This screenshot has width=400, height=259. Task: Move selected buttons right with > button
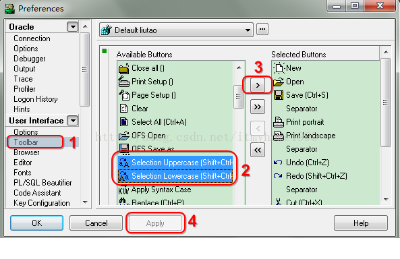[x=258, y=85]
